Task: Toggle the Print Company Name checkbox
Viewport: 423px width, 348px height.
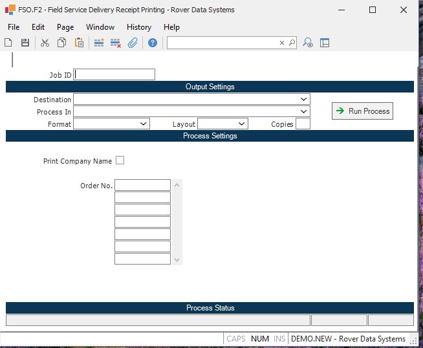Action: pyautogui.click(x=120, y=160)
